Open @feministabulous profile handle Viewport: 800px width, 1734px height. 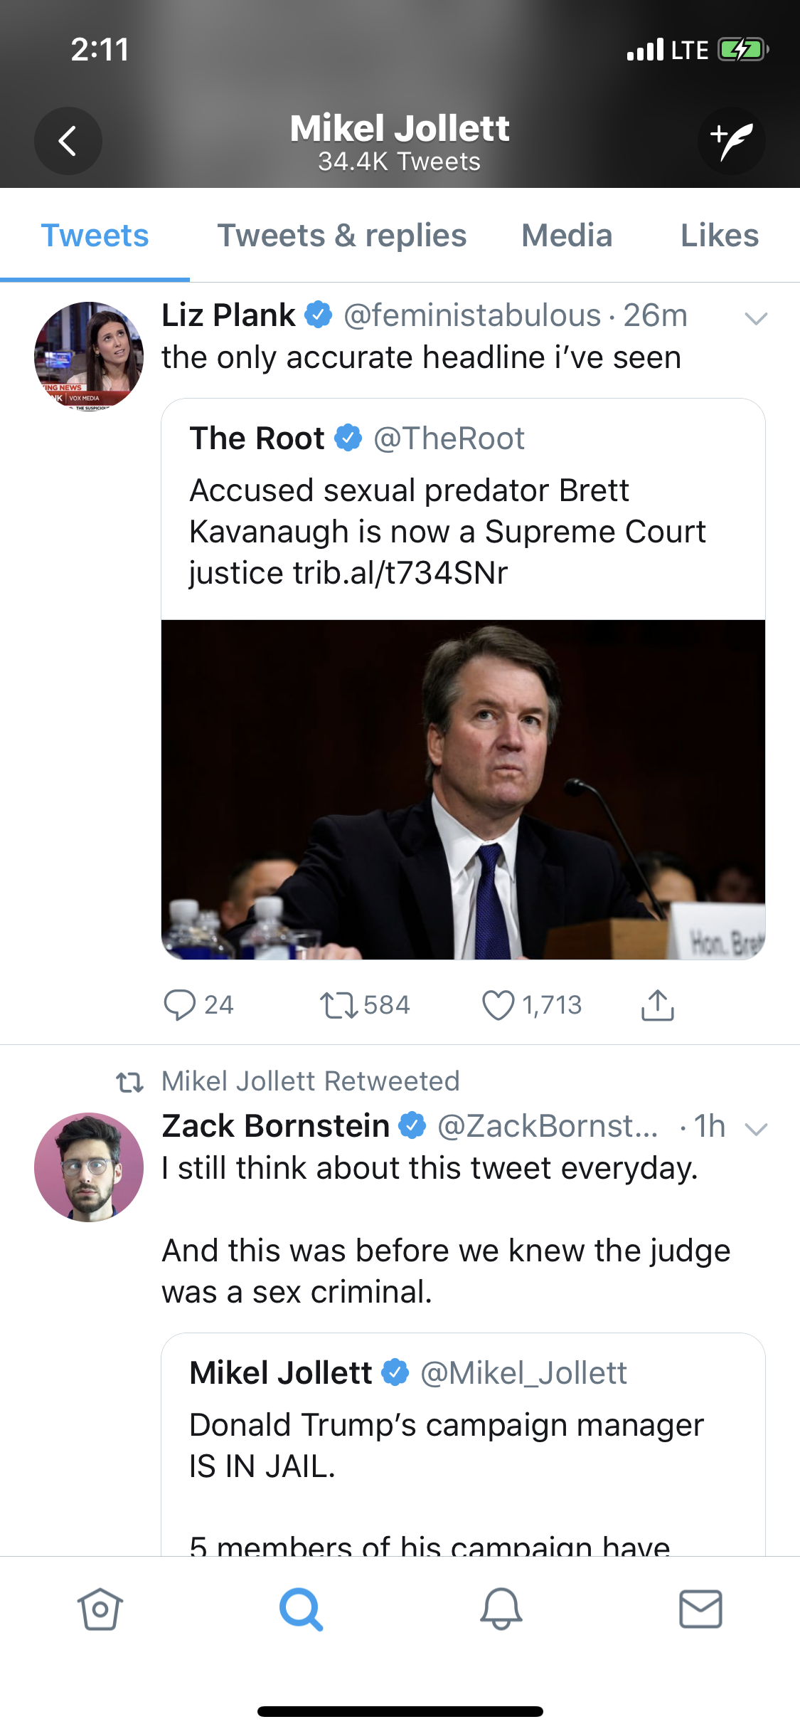tap(472, 315)
